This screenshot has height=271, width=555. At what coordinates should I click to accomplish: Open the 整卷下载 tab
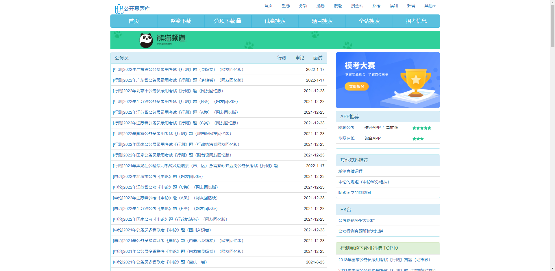click(x=181, y=21)
